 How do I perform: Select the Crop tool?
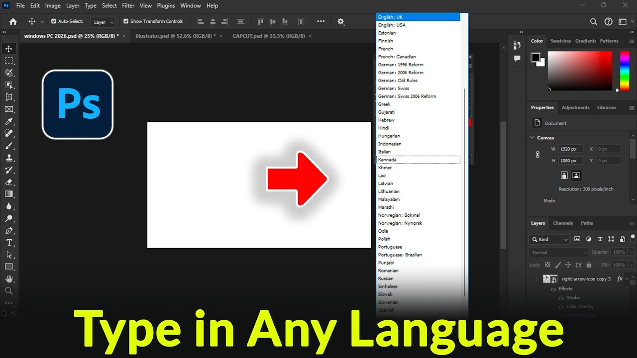point(9,97)
